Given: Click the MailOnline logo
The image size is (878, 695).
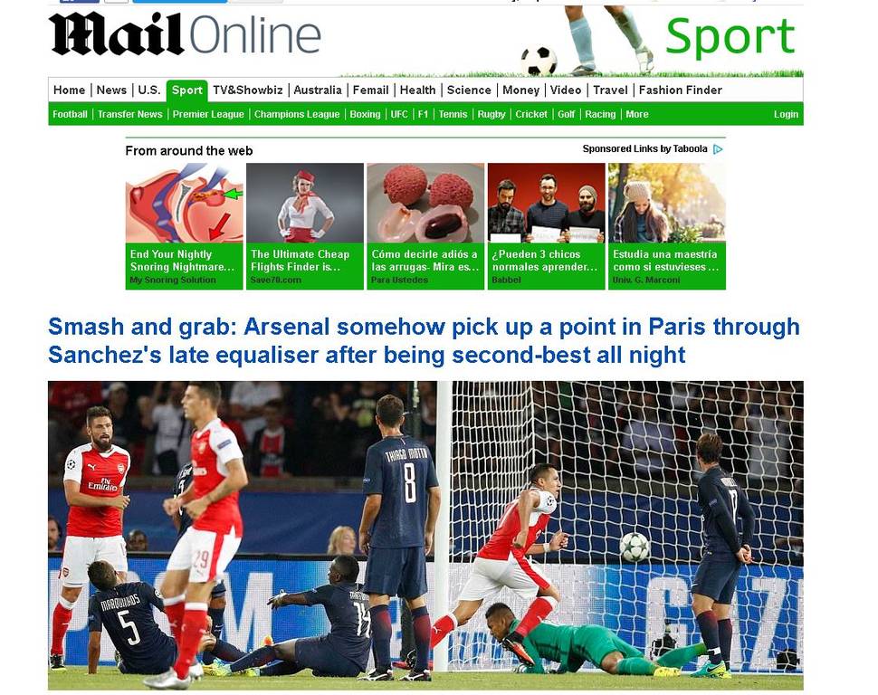Looking at the screenshot, I should [x=185, y=34].
